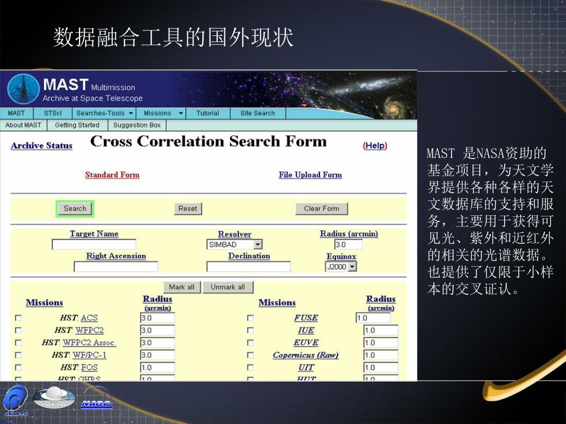The image size is (566, 424).
Task: Focus the Declination input field
Action: click(x=249, y=267)
